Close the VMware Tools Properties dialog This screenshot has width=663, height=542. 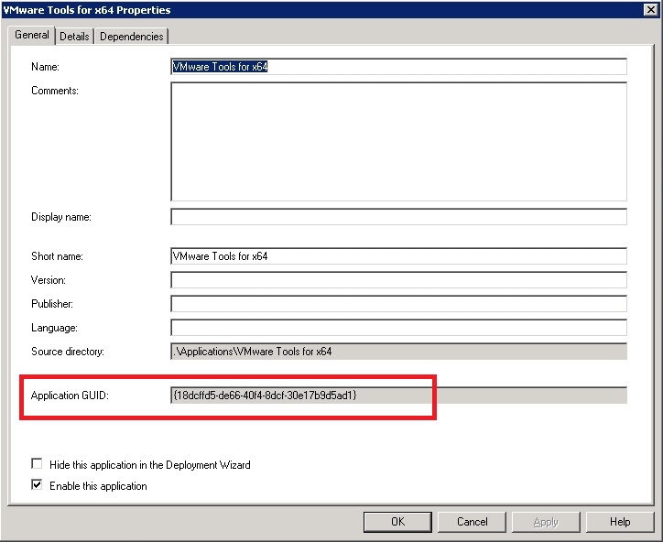(651, 10)
